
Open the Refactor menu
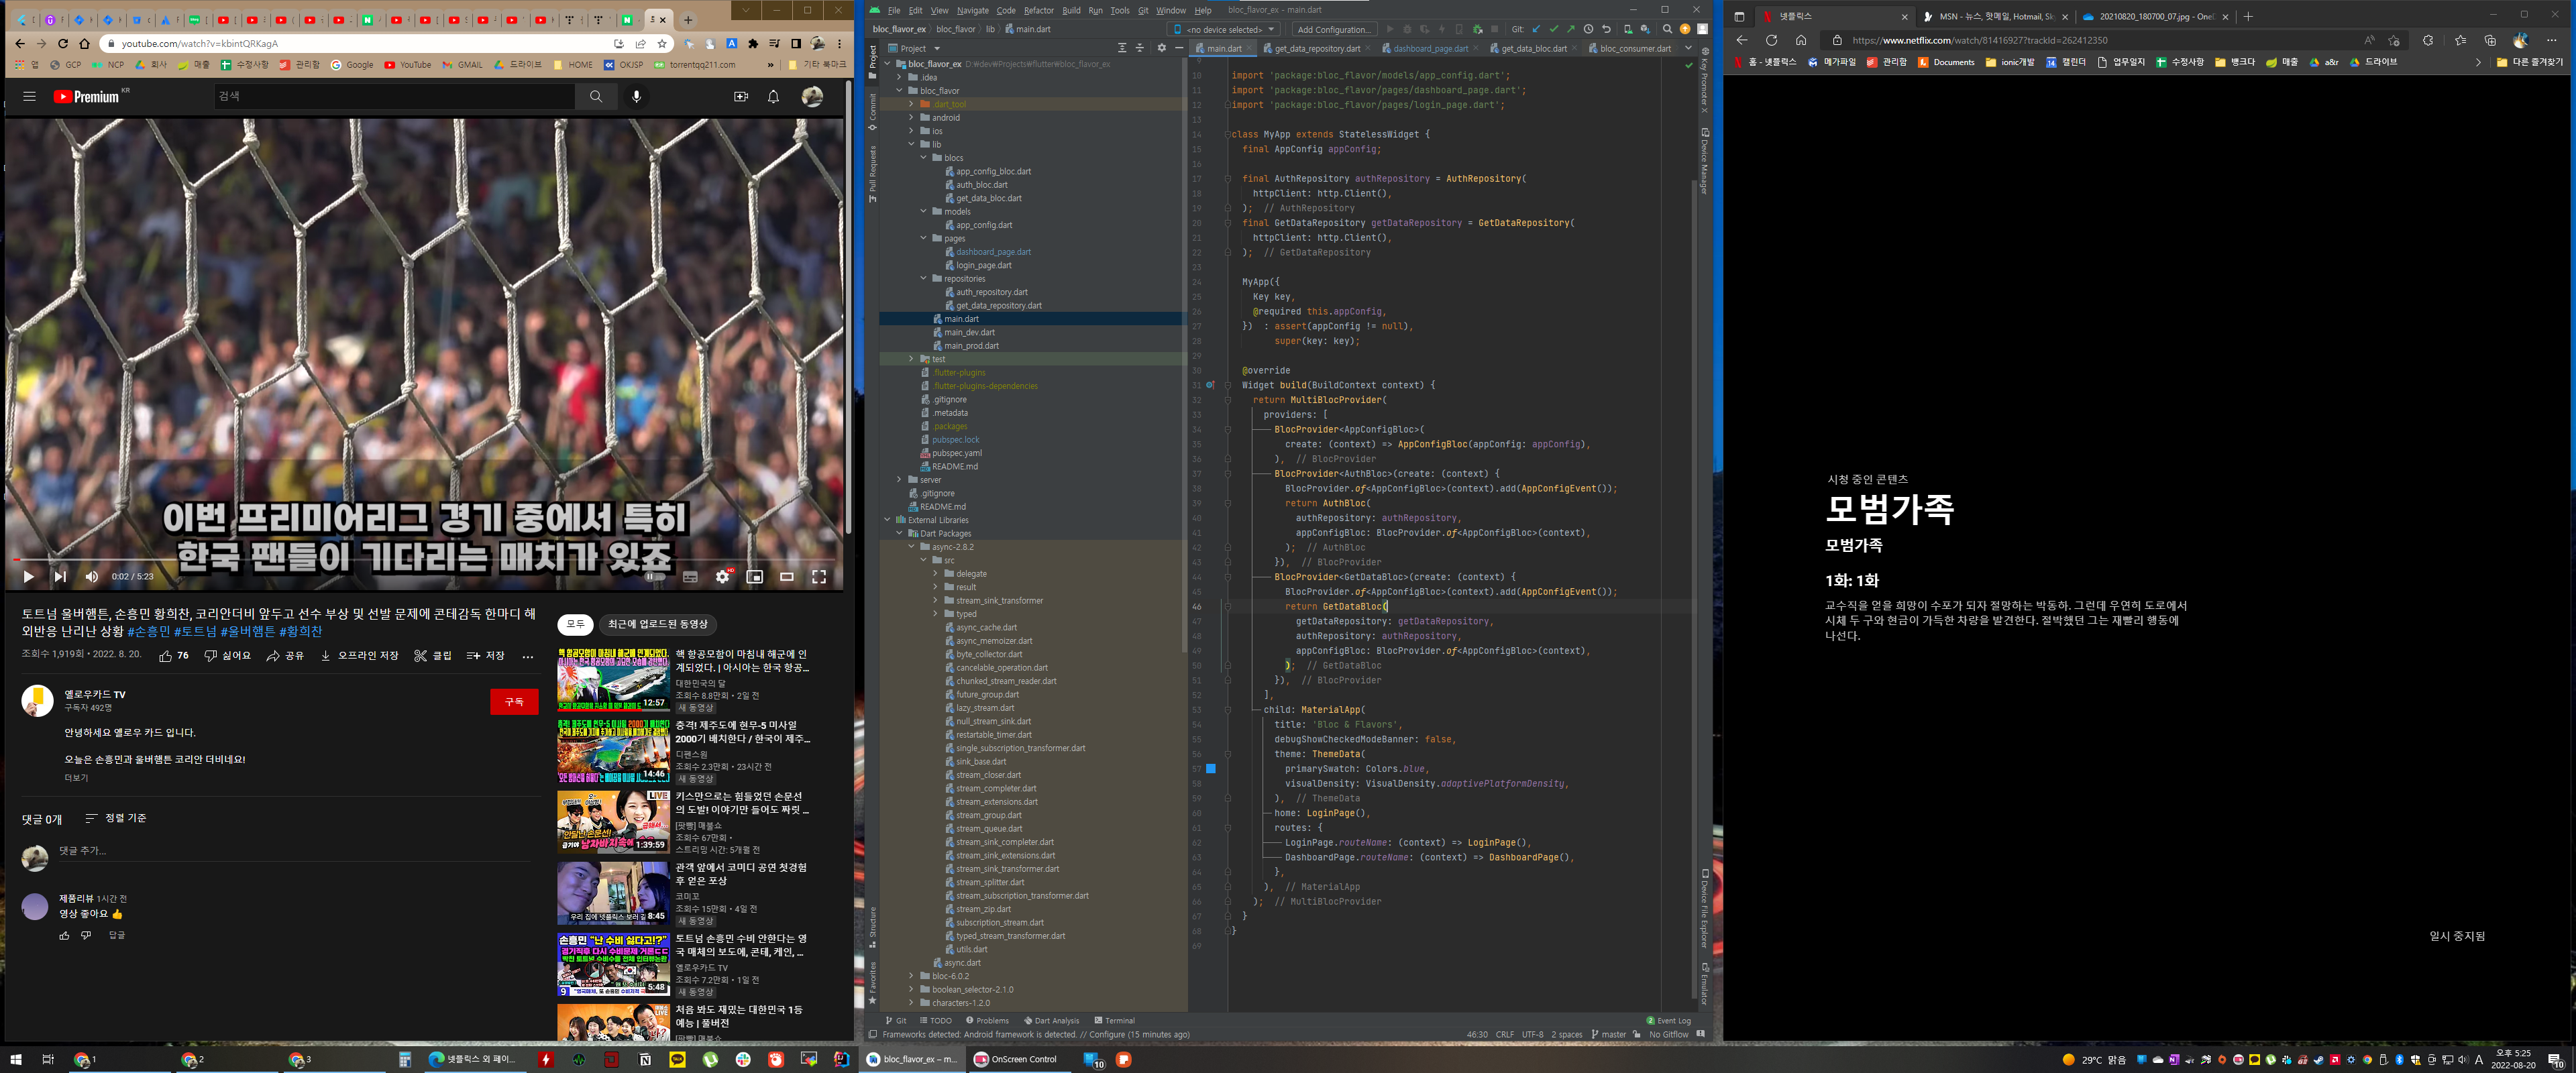tap(1038, 10)
